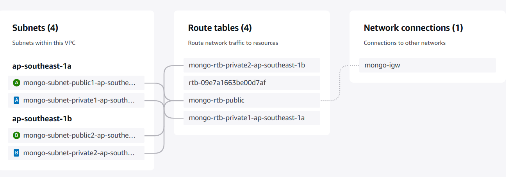The image size is (510, 177).
Task: Select the mongo-subnet-public1 subnet entry
Action: [x=76, y=83]
